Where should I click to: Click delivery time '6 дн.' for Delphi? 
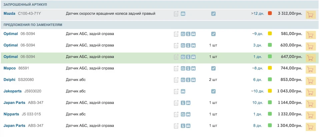click(x=258, y=79)
